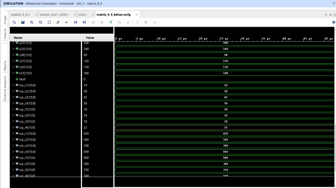The image size is (336, 188).
Task: Select the fault signal row
Action: (x=22, y=79)
